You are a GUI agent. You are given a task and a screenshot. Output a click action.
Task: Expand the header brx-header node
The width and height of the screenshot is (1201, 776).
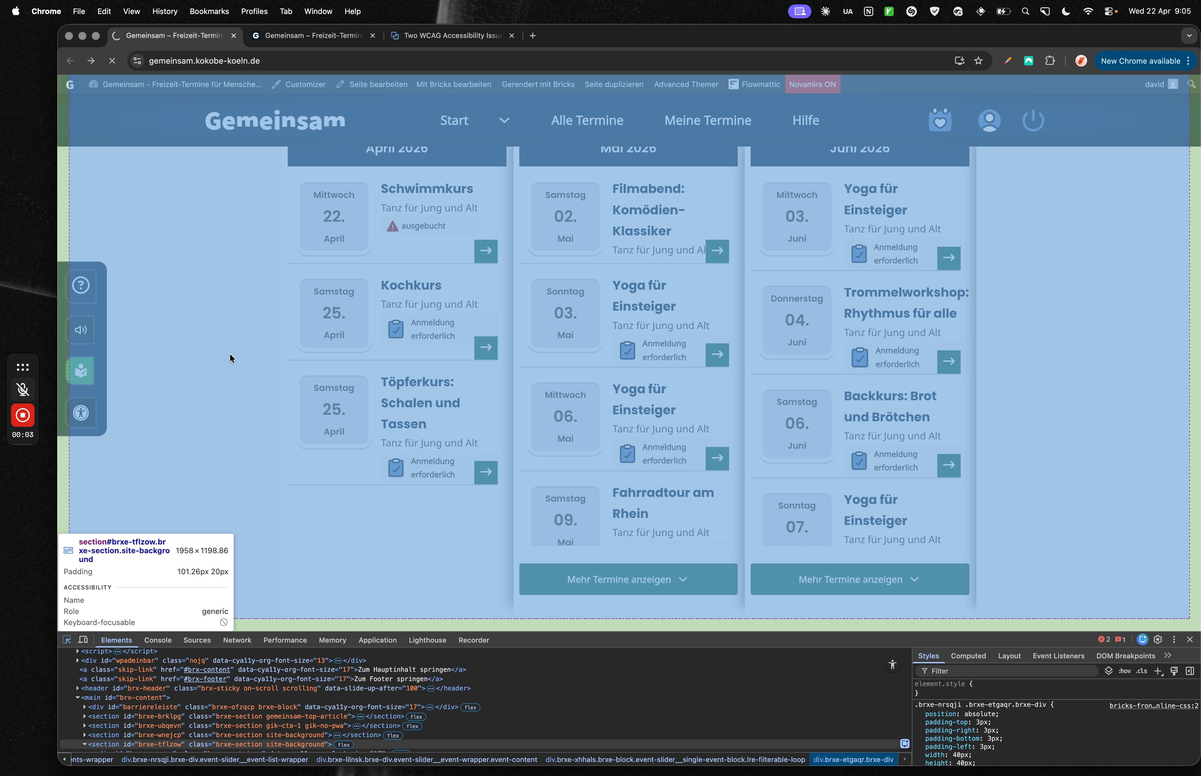(x=78, y=688)
